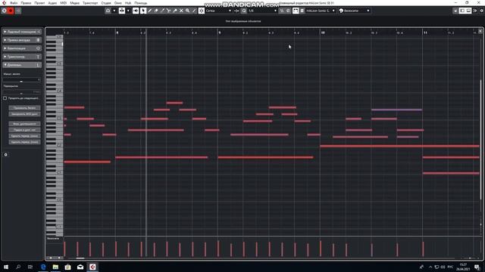The width and height of the screenshot is (485, 272).
Task: Click the bar 10 marker on the ruler
Action: (323, 32)
